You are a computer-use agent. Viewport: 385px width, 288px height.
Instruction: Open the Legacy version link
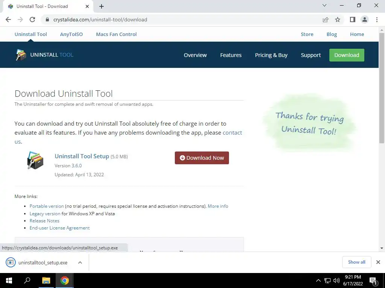45,213
